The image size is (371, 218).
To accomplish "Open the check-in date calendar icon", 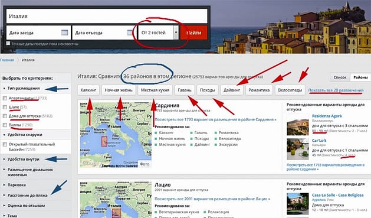I will (x=64, y=32).
